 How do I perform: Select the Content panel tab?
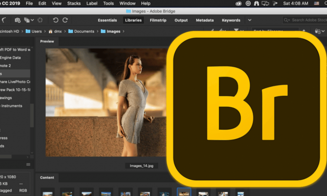pyautogui.click(x=47, y=177)
